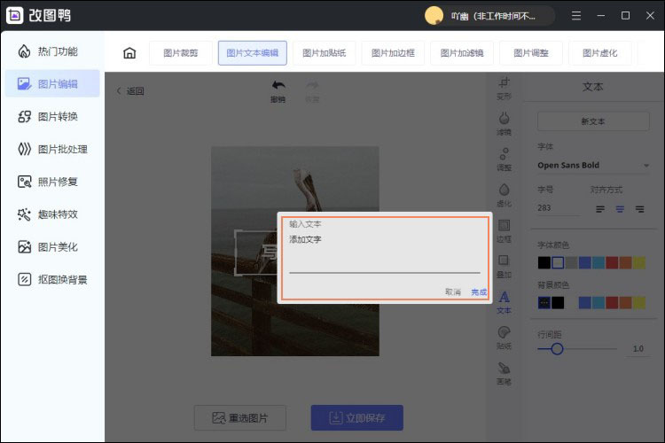Set text alignment to left

pyautogui.click(x=600, y=209)
